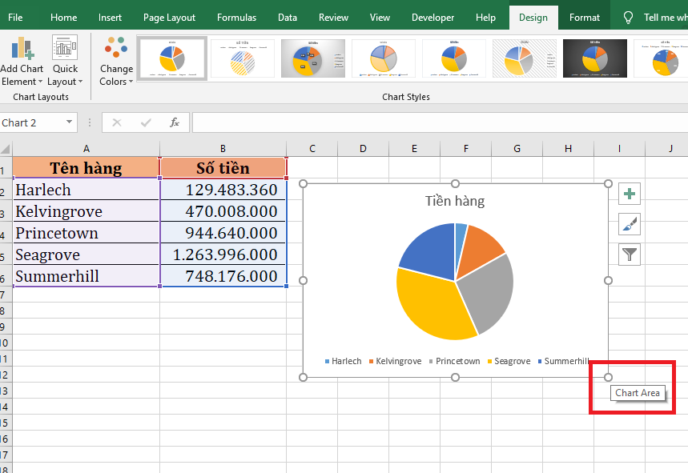Open the File menu
The width and height of the screenshot is (688, 473).
pos(15,17)
